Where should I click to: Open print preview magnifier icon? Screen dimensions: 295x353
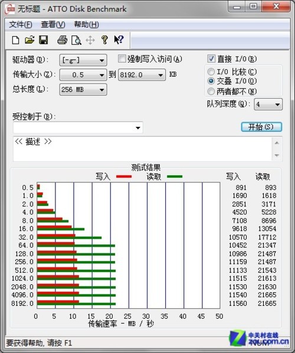(x=76, y=40)
